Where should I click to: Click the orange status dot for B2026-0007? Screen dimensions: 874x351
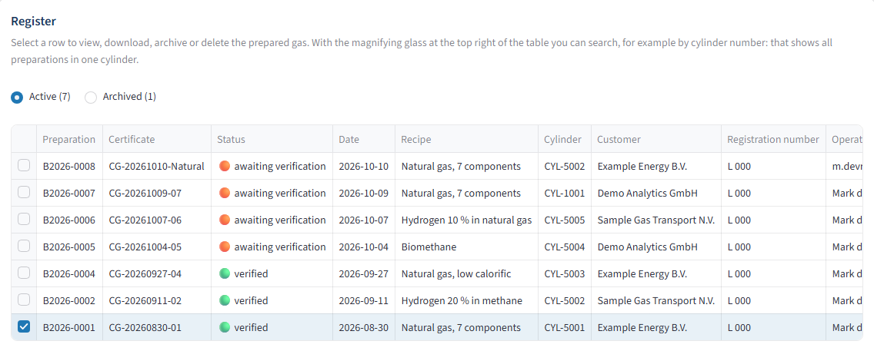[225, 193]
